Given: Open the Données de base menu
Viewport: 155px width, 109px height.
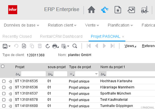Looking at the screenshot, I should (21, 25).
